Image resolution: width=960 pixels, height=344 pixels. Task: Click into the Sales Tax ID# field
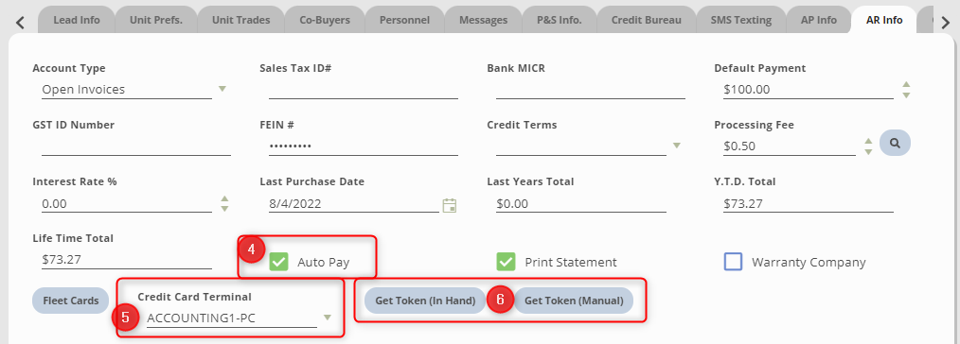tap(363, 90)
